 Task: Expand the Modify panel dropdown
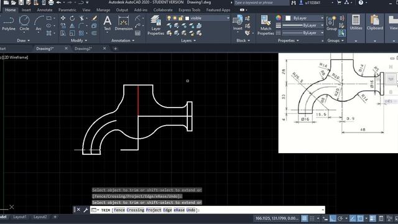pyautogui.click(x=79, y=40)
